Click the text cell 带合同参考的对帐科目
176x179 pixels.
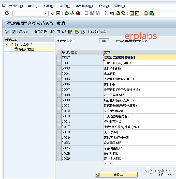point(140,58)
